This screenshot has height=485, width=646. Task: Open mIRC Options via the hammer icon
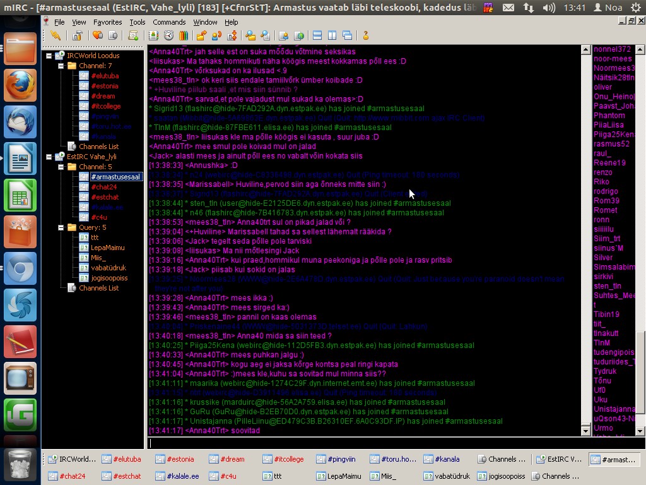(77, 36)
